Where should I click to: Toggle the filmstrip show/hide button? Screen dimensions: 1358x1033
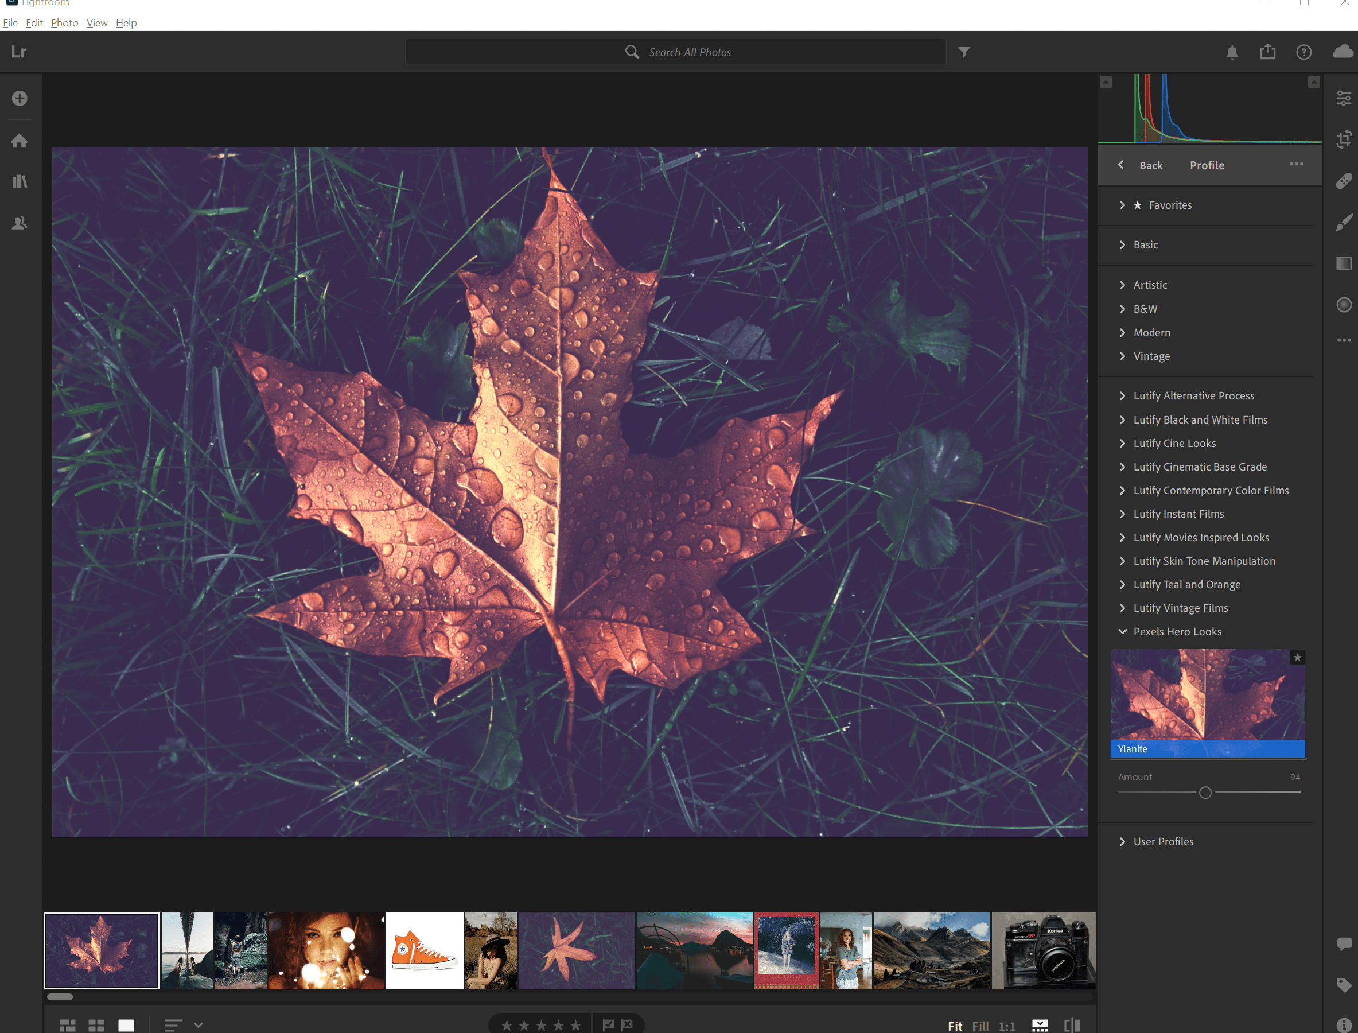coord(1040,1025)
